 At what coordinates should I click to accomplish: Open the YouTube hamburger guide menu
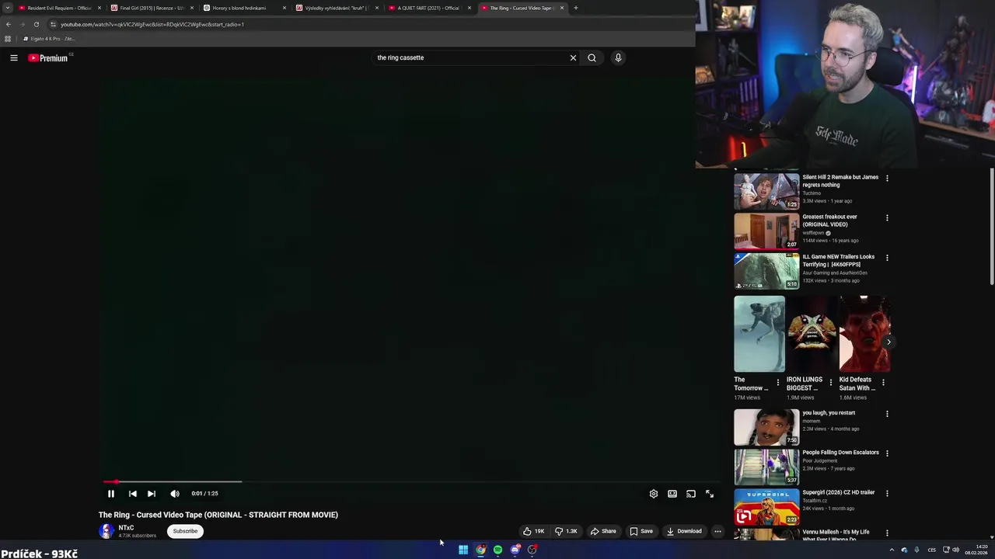point(13,57)
